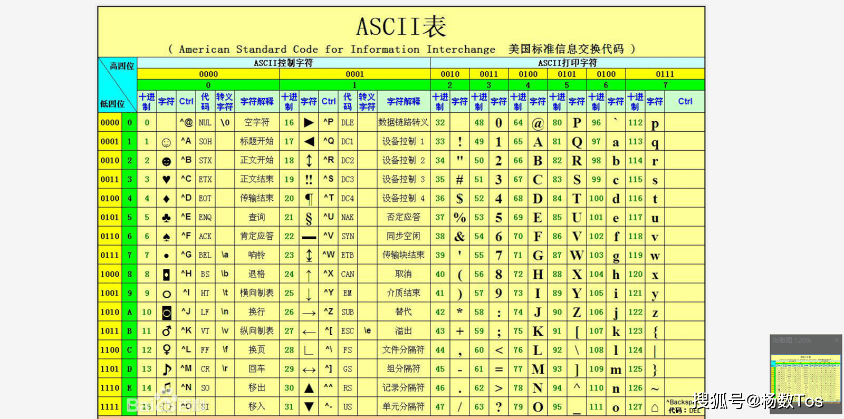This screenshot has width=844, height=419.
Task: Click the '低四位' corner label
Action: [112, 104]
